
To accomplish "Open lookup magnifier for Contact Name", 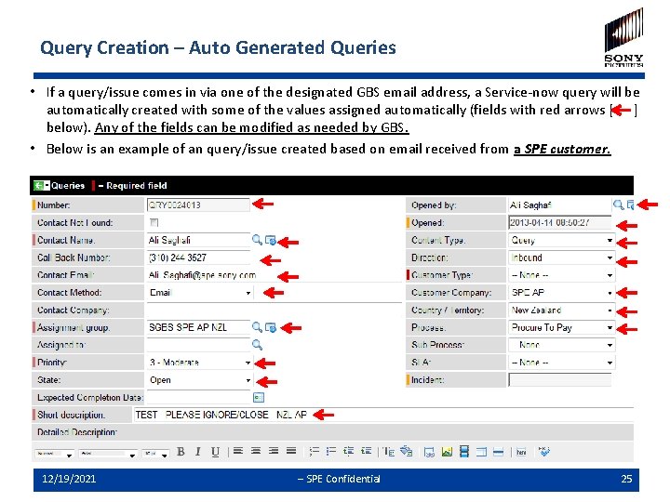I will pos(257,240).
